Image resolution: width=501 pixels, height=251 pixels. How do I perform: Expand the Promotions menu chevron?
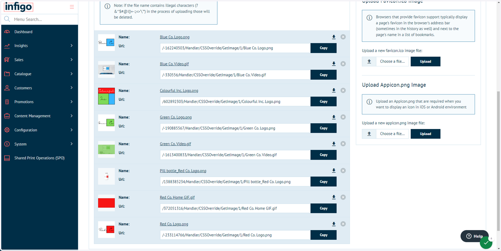pos(71,102)
